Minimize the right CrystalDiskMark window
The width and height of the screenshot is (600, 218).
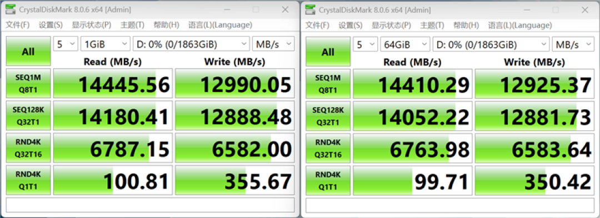527,9
